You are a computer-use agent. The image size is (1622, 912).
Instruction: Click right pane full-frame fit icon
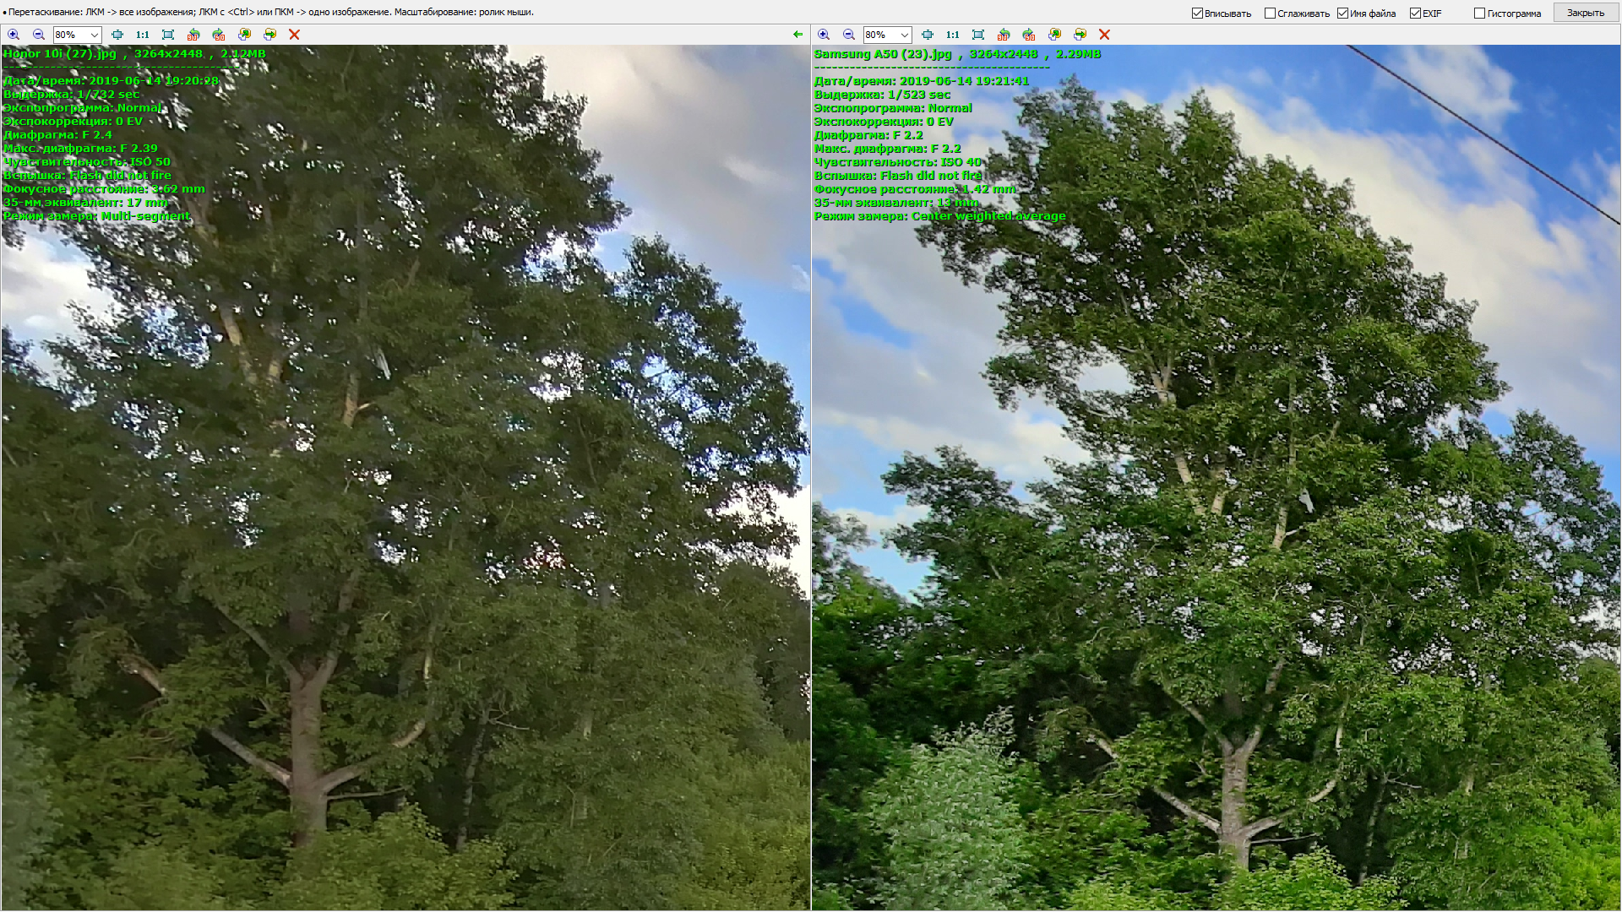tap(978, 35)
